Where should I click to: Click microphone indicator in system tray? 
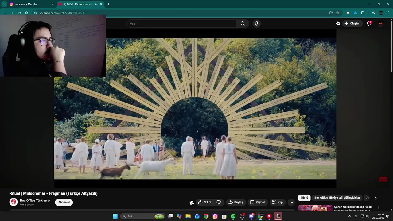pos(356,216)
